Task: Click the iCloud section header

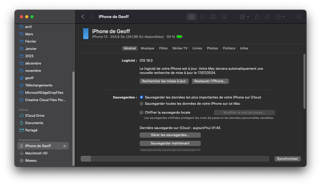Action: coord(23,110)
